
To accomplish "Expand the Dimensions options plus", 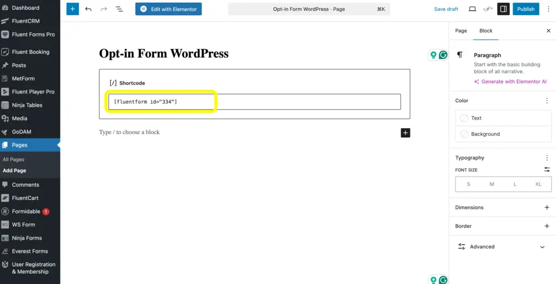I will (x=547, y=207).
